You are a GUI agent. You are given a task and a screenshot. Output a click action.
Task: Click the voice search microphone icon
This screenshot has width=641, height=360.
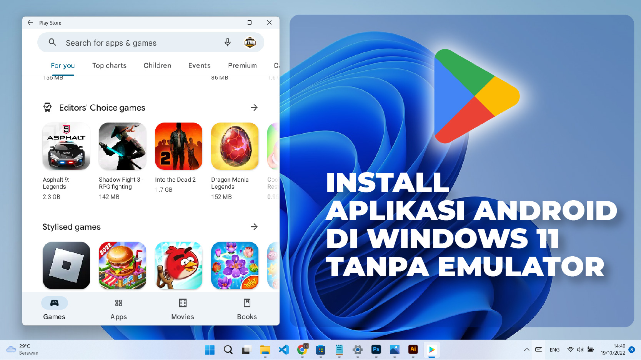tap(228, 42)
